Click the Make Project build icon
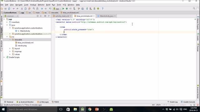Screen dimensions: 200x112 (x=50, y=9)
